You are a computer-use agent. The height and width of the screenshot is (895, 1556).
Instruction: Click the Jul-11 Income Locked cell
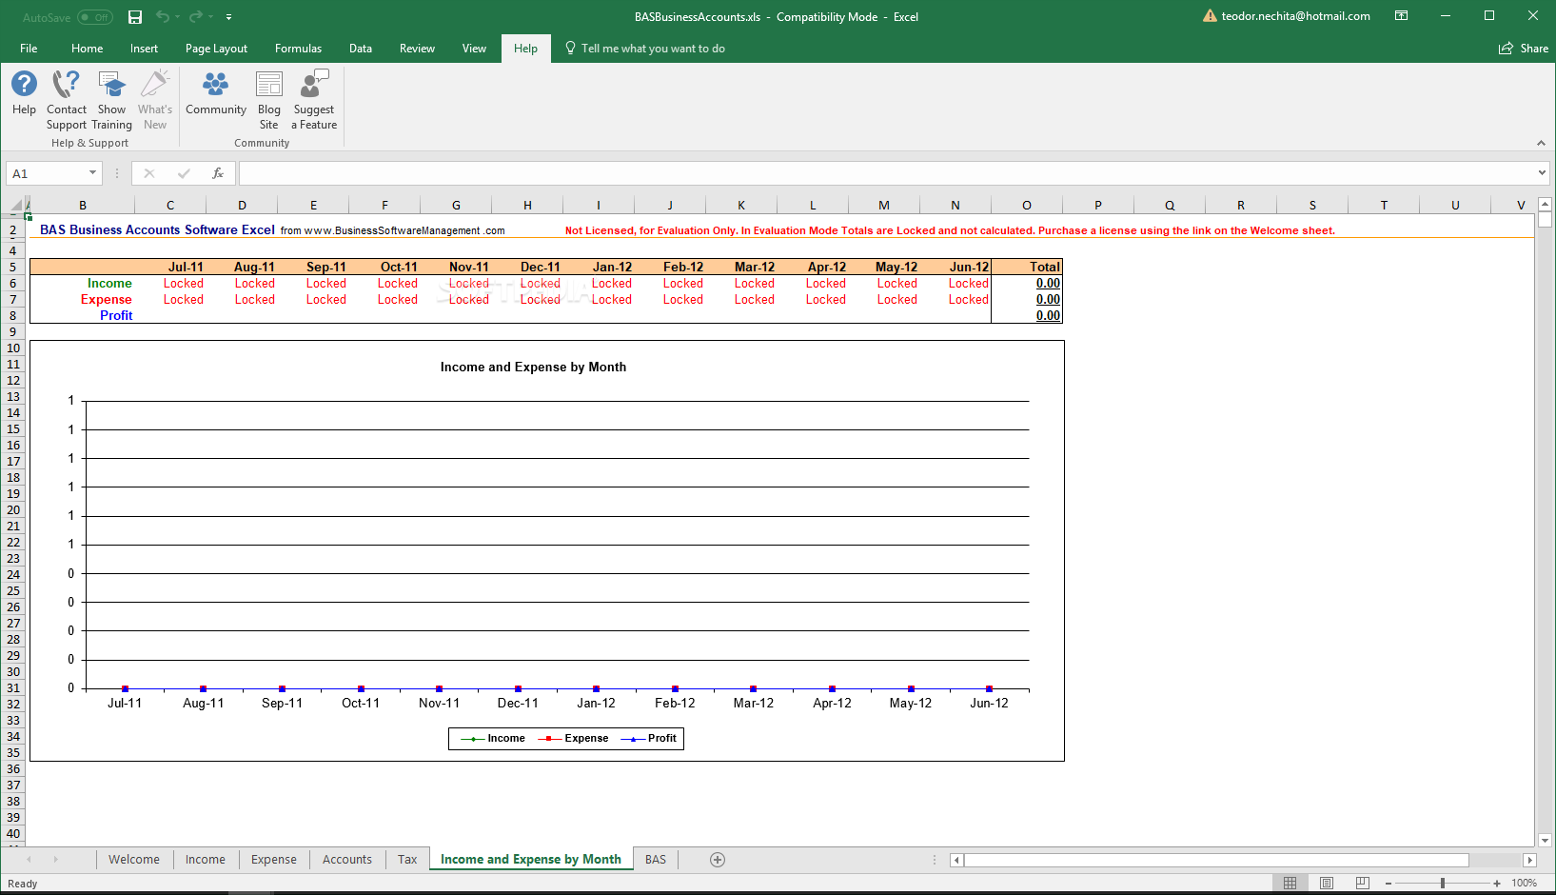click(170, 283)
